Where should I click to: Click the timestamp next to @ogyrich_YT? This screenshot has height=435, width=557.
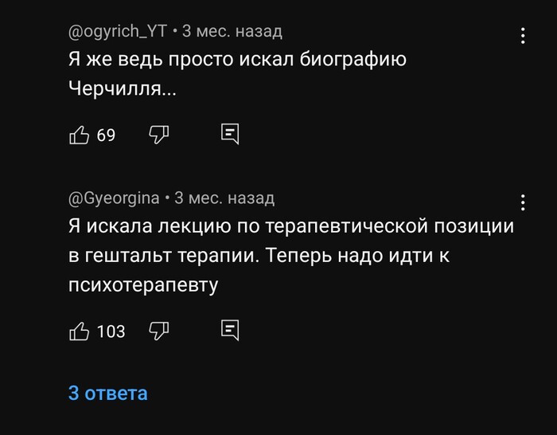click(x=232, y=32)
